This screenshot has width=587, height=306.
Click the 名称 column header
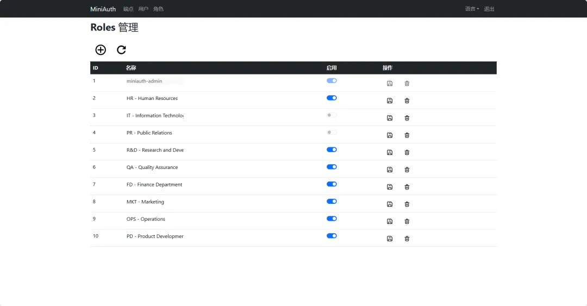point(131,68)
